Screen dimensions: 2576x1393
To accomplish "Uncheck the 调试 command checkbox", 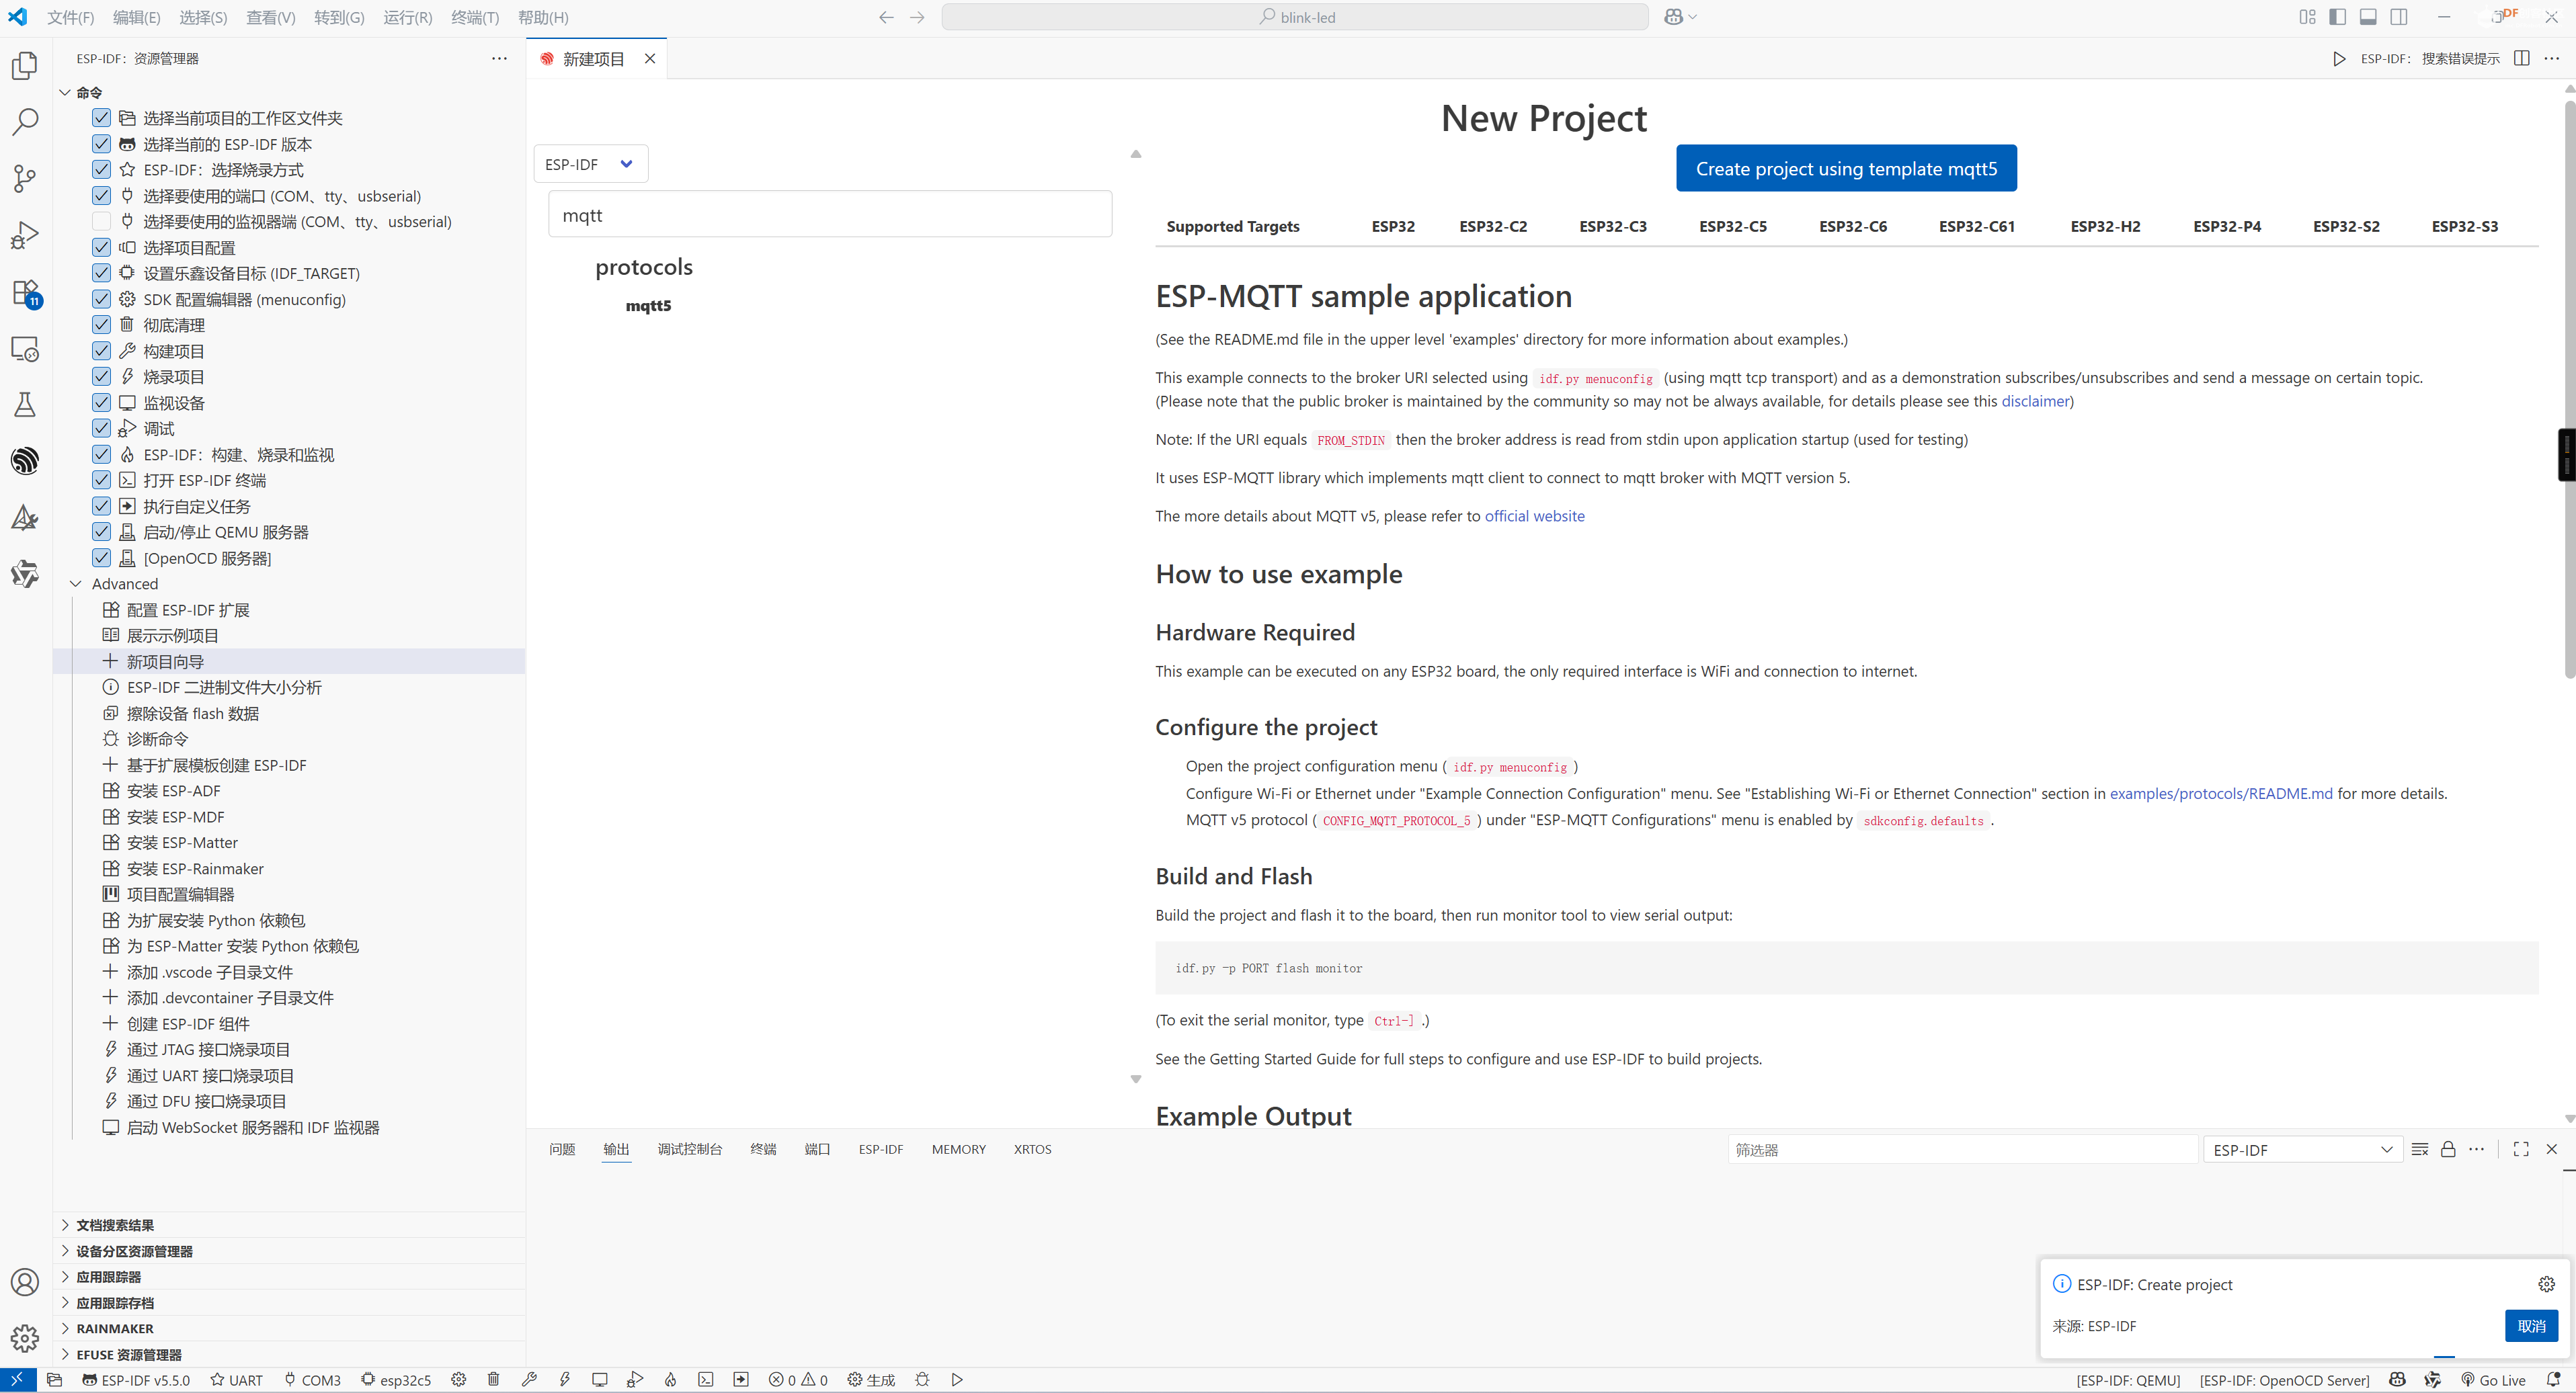I will tap(101, 429).
